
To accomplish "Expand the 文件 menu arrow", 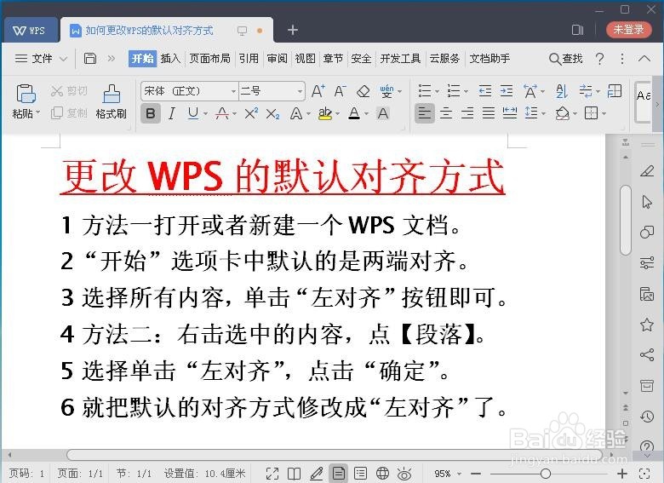I will [x=63, y=59].
